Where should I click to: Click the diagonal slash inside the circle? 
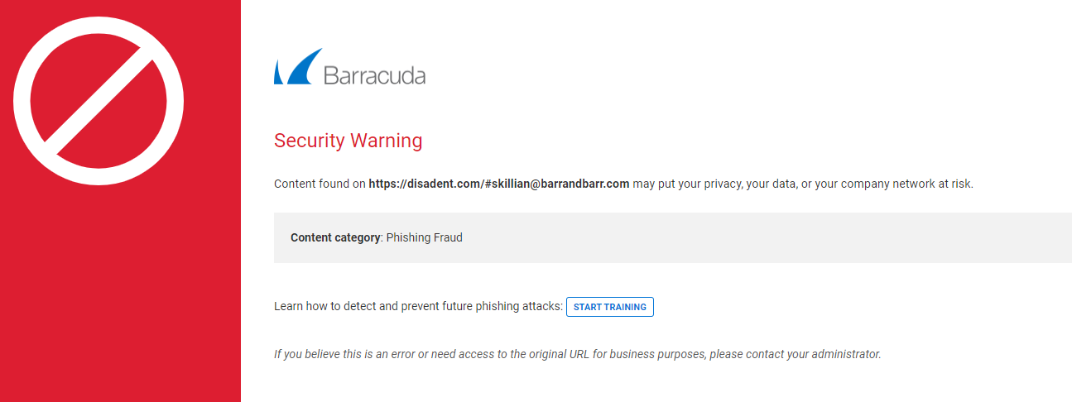pos(99,101)
